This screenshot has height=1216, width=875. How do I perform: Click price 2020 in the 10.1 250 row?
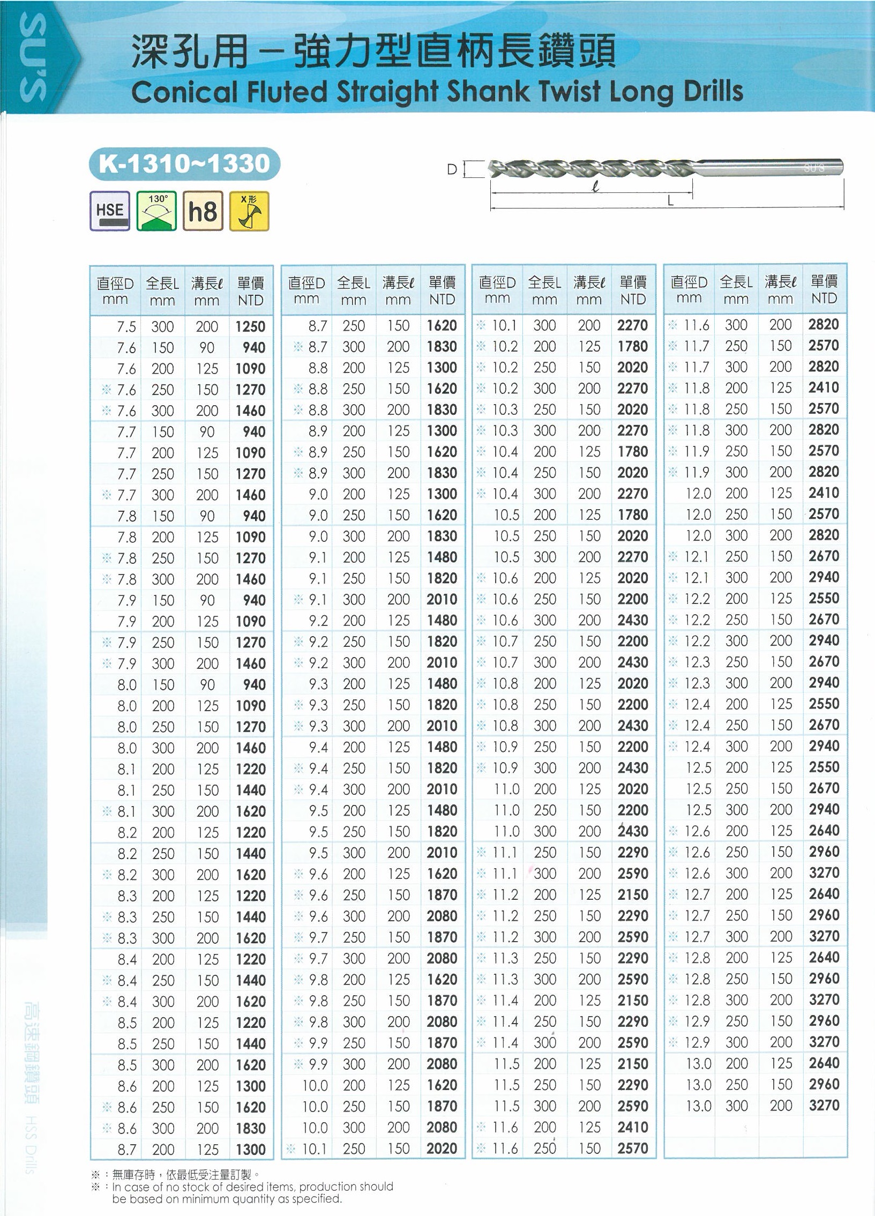[x=442, y=1148]
